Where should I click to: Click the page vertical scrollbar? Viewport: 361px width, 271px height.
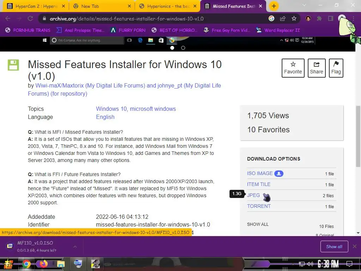[x=358, y=137]
